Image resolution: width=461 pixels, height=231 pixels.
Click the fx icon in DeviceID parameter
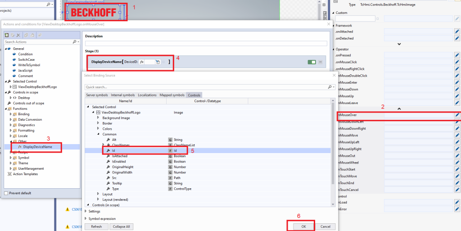(141, 62)
